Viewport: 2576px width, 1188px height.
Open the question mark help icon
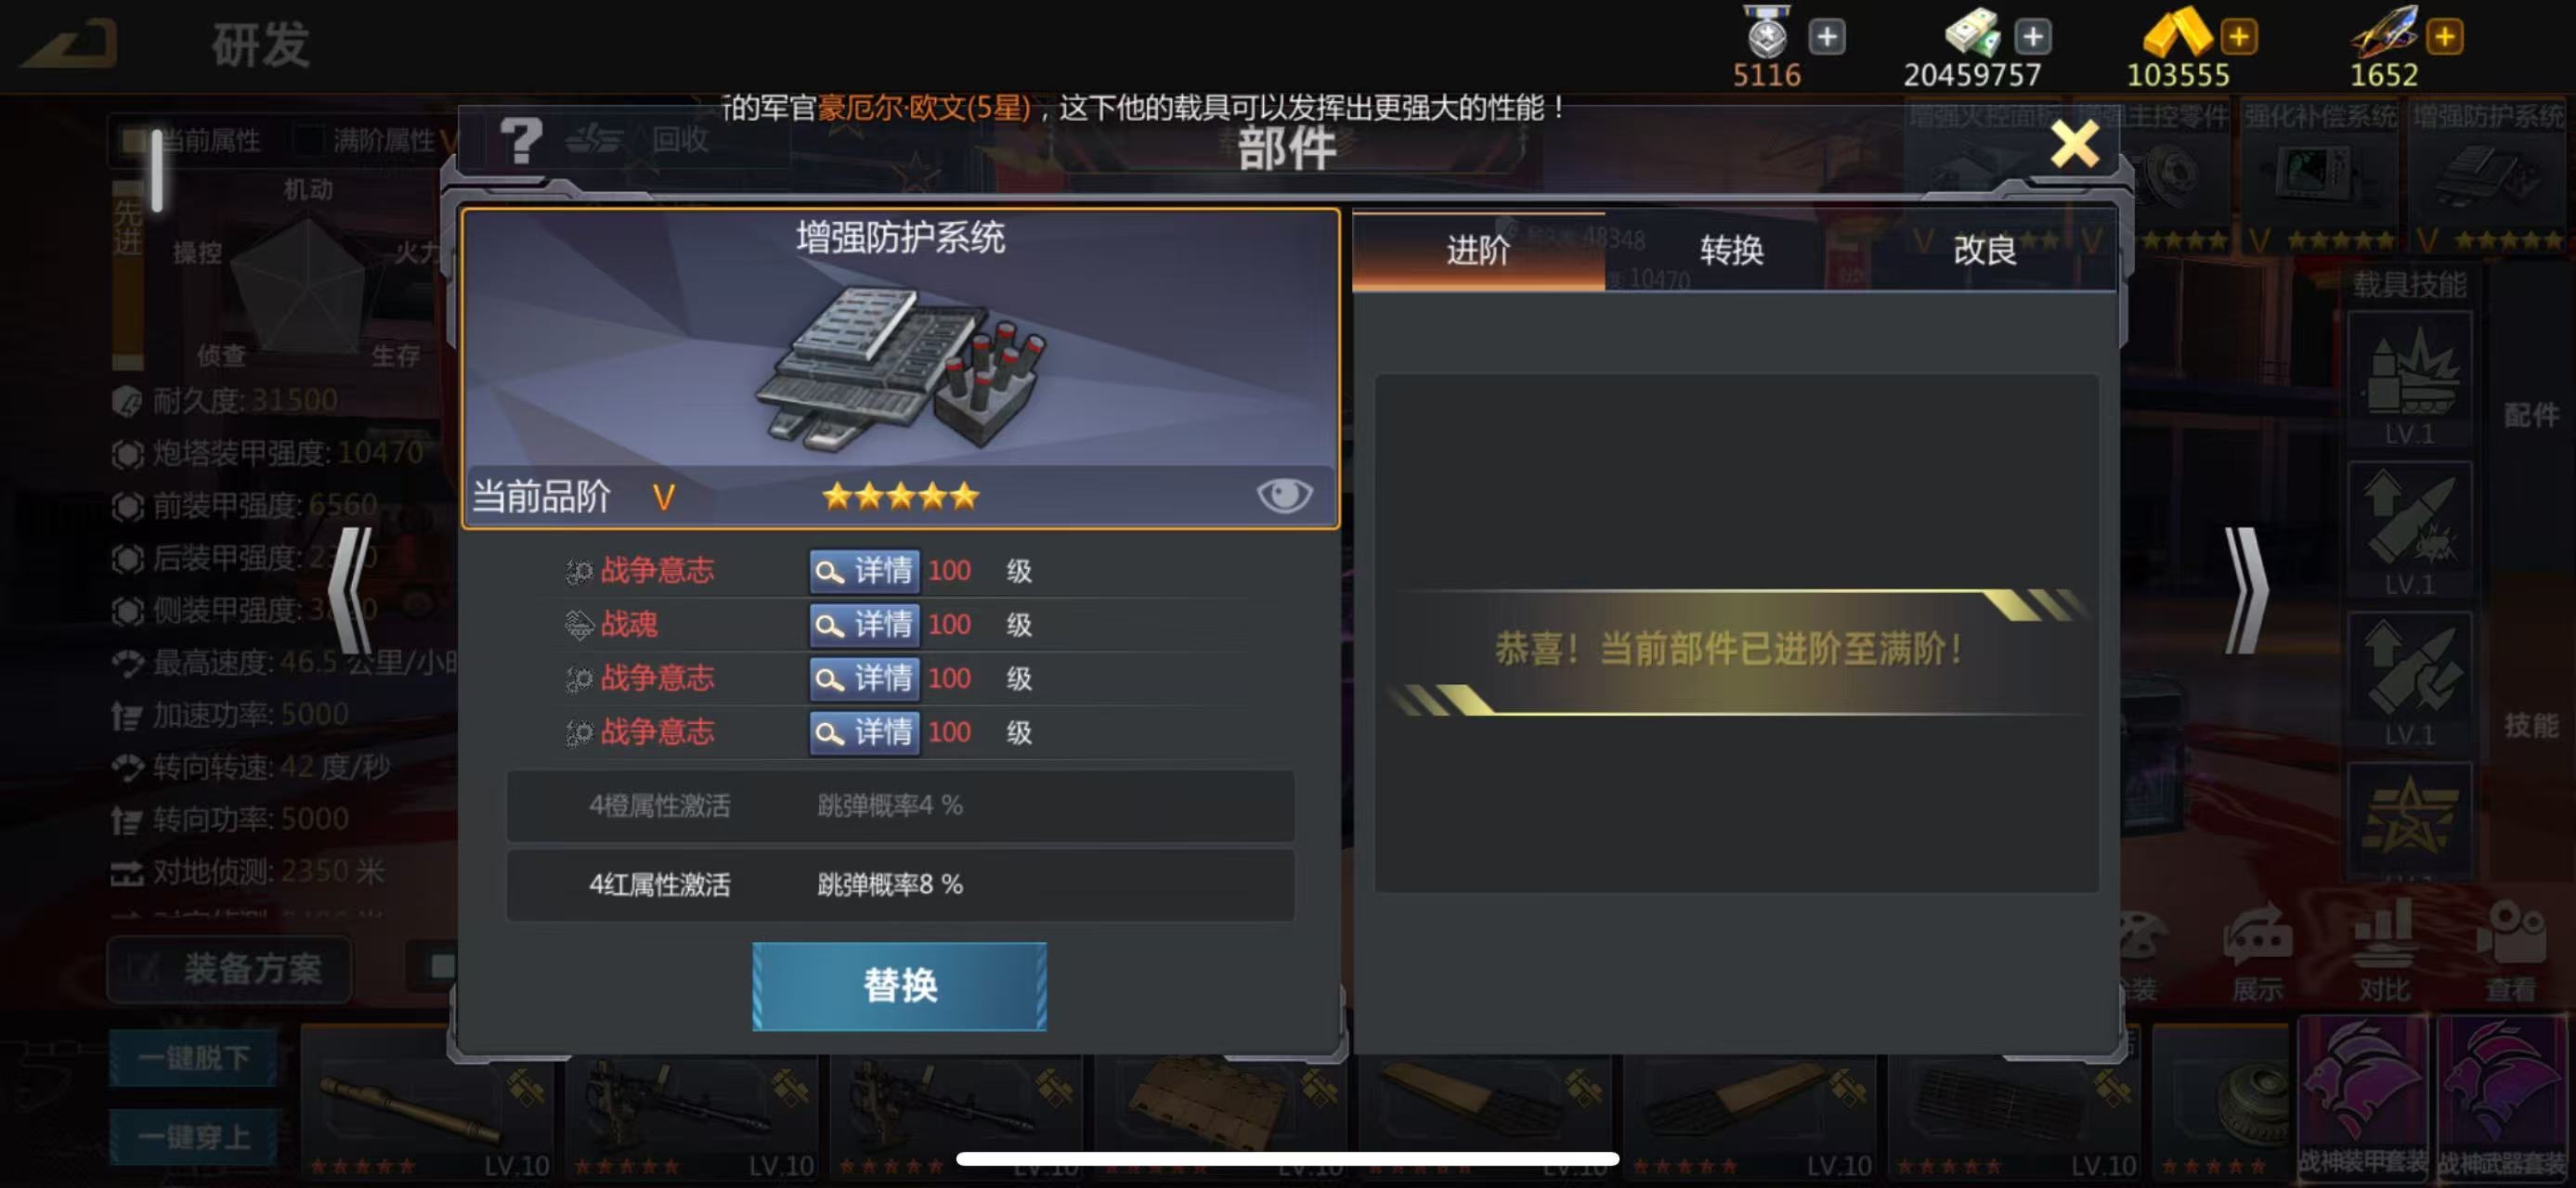coord(522,141)
